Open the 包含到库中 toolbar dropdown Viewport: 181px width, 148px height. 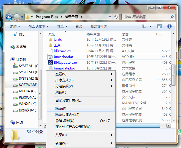(x=38, y=27)
